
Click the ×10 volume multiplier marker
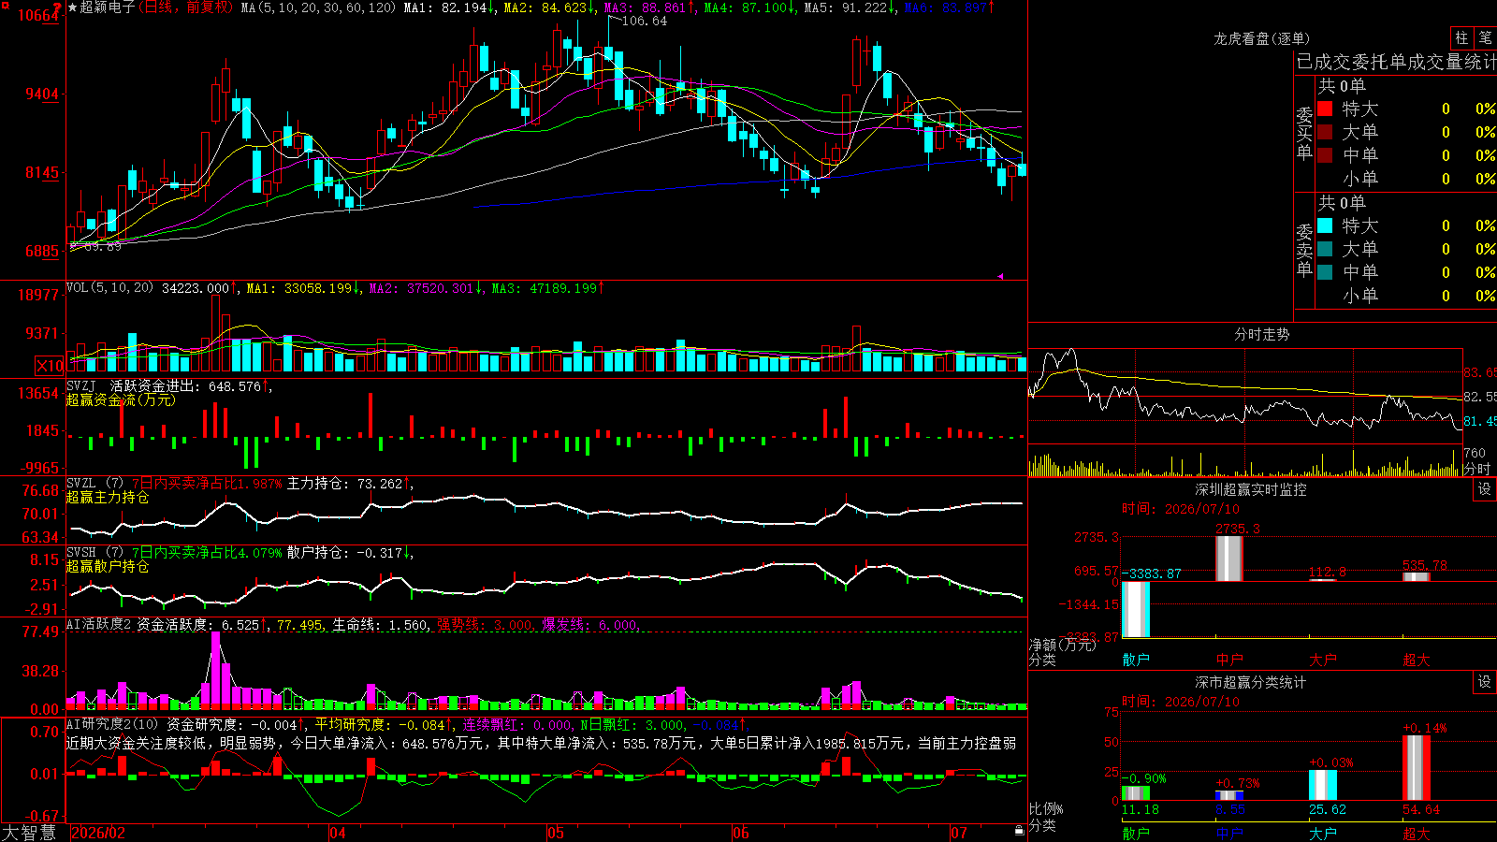50,366
